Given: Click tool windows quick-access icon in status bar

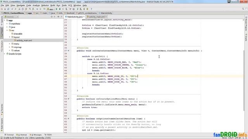Looking at the screenshot, I should pyautogui.click(x=1, y=138).
